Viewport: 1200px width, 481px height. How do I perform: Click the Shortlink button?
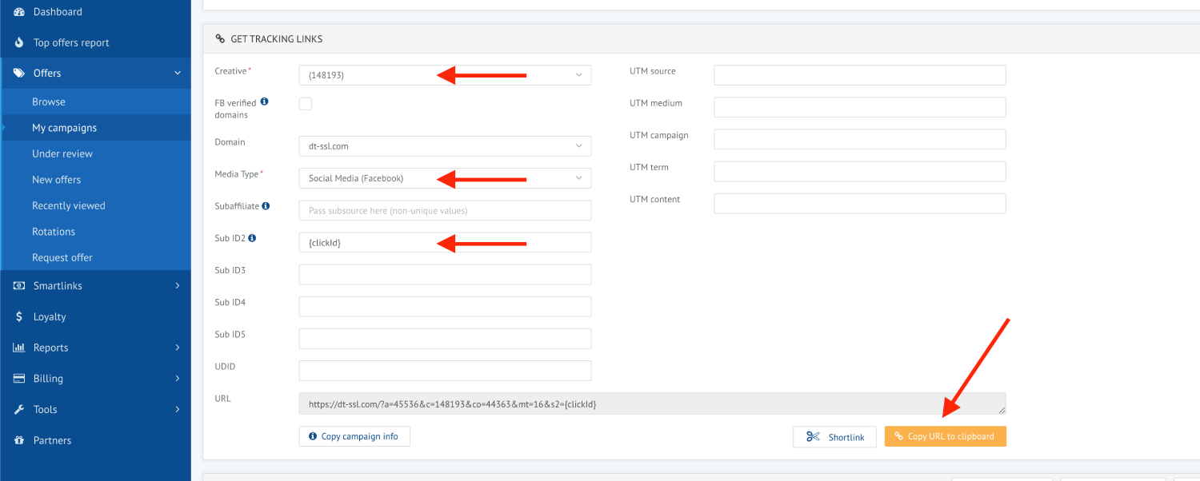coord(836,436)
